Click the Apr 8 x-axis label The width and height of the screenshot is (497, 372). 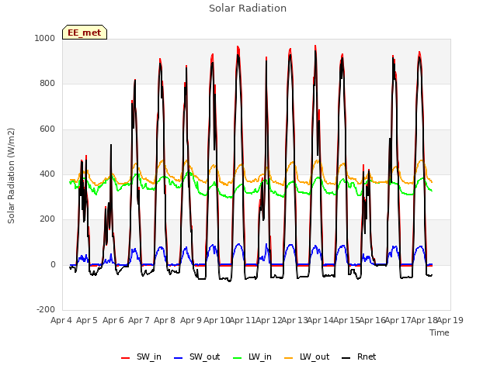165,320
